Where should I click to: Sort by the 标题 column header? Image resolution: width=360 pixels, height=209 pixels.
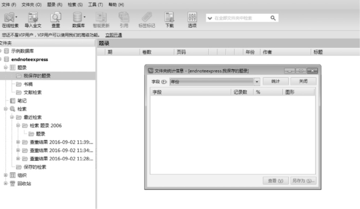tap(335, 52)
